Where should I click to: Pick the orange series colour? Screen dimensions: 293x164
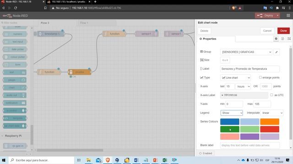270,122
